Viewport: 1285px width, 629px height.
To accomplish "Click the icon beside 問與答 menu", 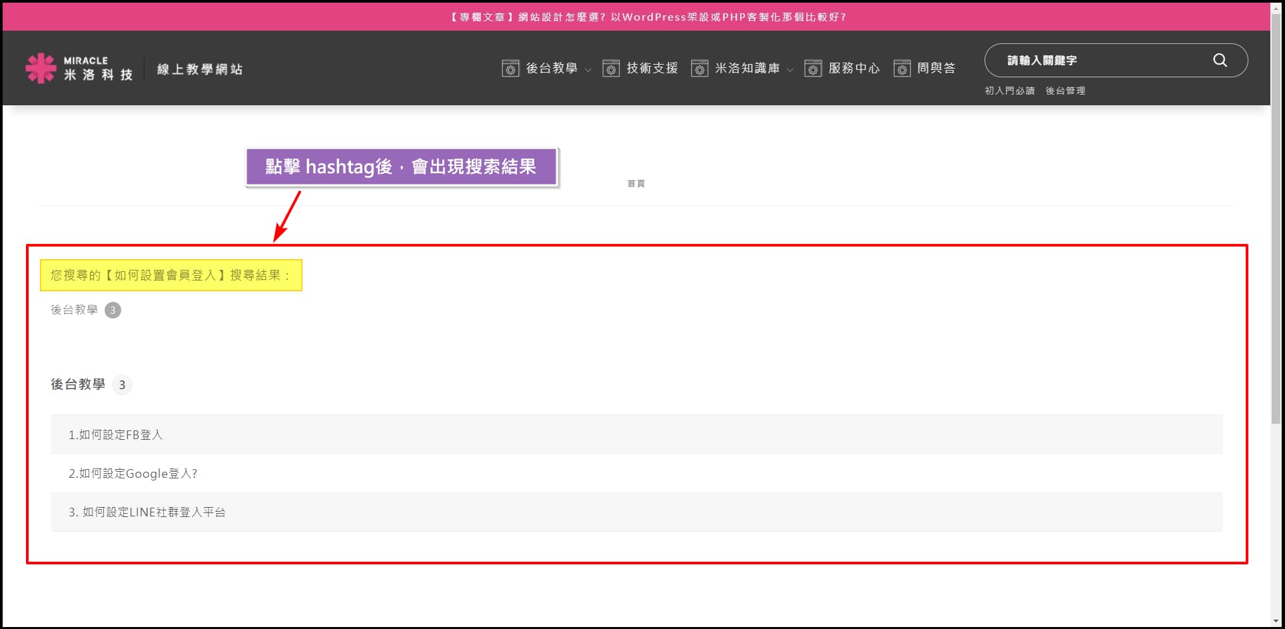I will point(902,69).
